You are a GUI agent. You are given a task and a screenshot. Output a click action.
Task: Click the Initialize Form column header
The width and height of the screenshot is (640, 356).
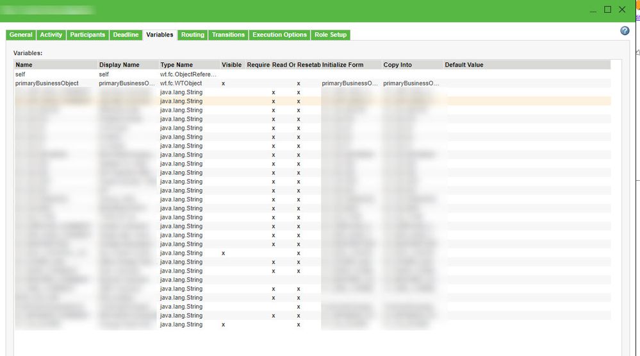click(x=351, y=65)
